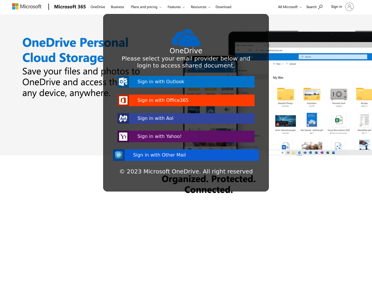Click the Office365 logo icon

(x=123, y=100)
